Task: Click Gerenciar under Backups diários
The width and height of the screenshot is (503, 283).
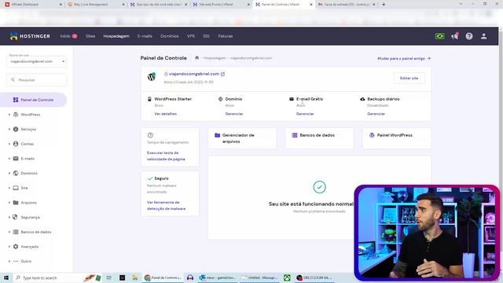Action: coord(376,114)
